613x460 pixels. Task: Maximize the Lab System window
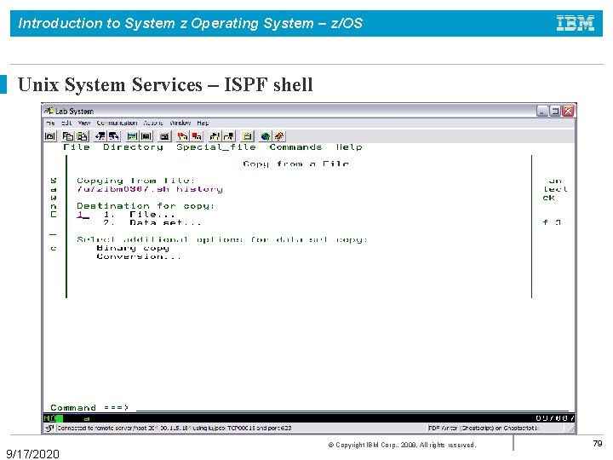point(555,111)
